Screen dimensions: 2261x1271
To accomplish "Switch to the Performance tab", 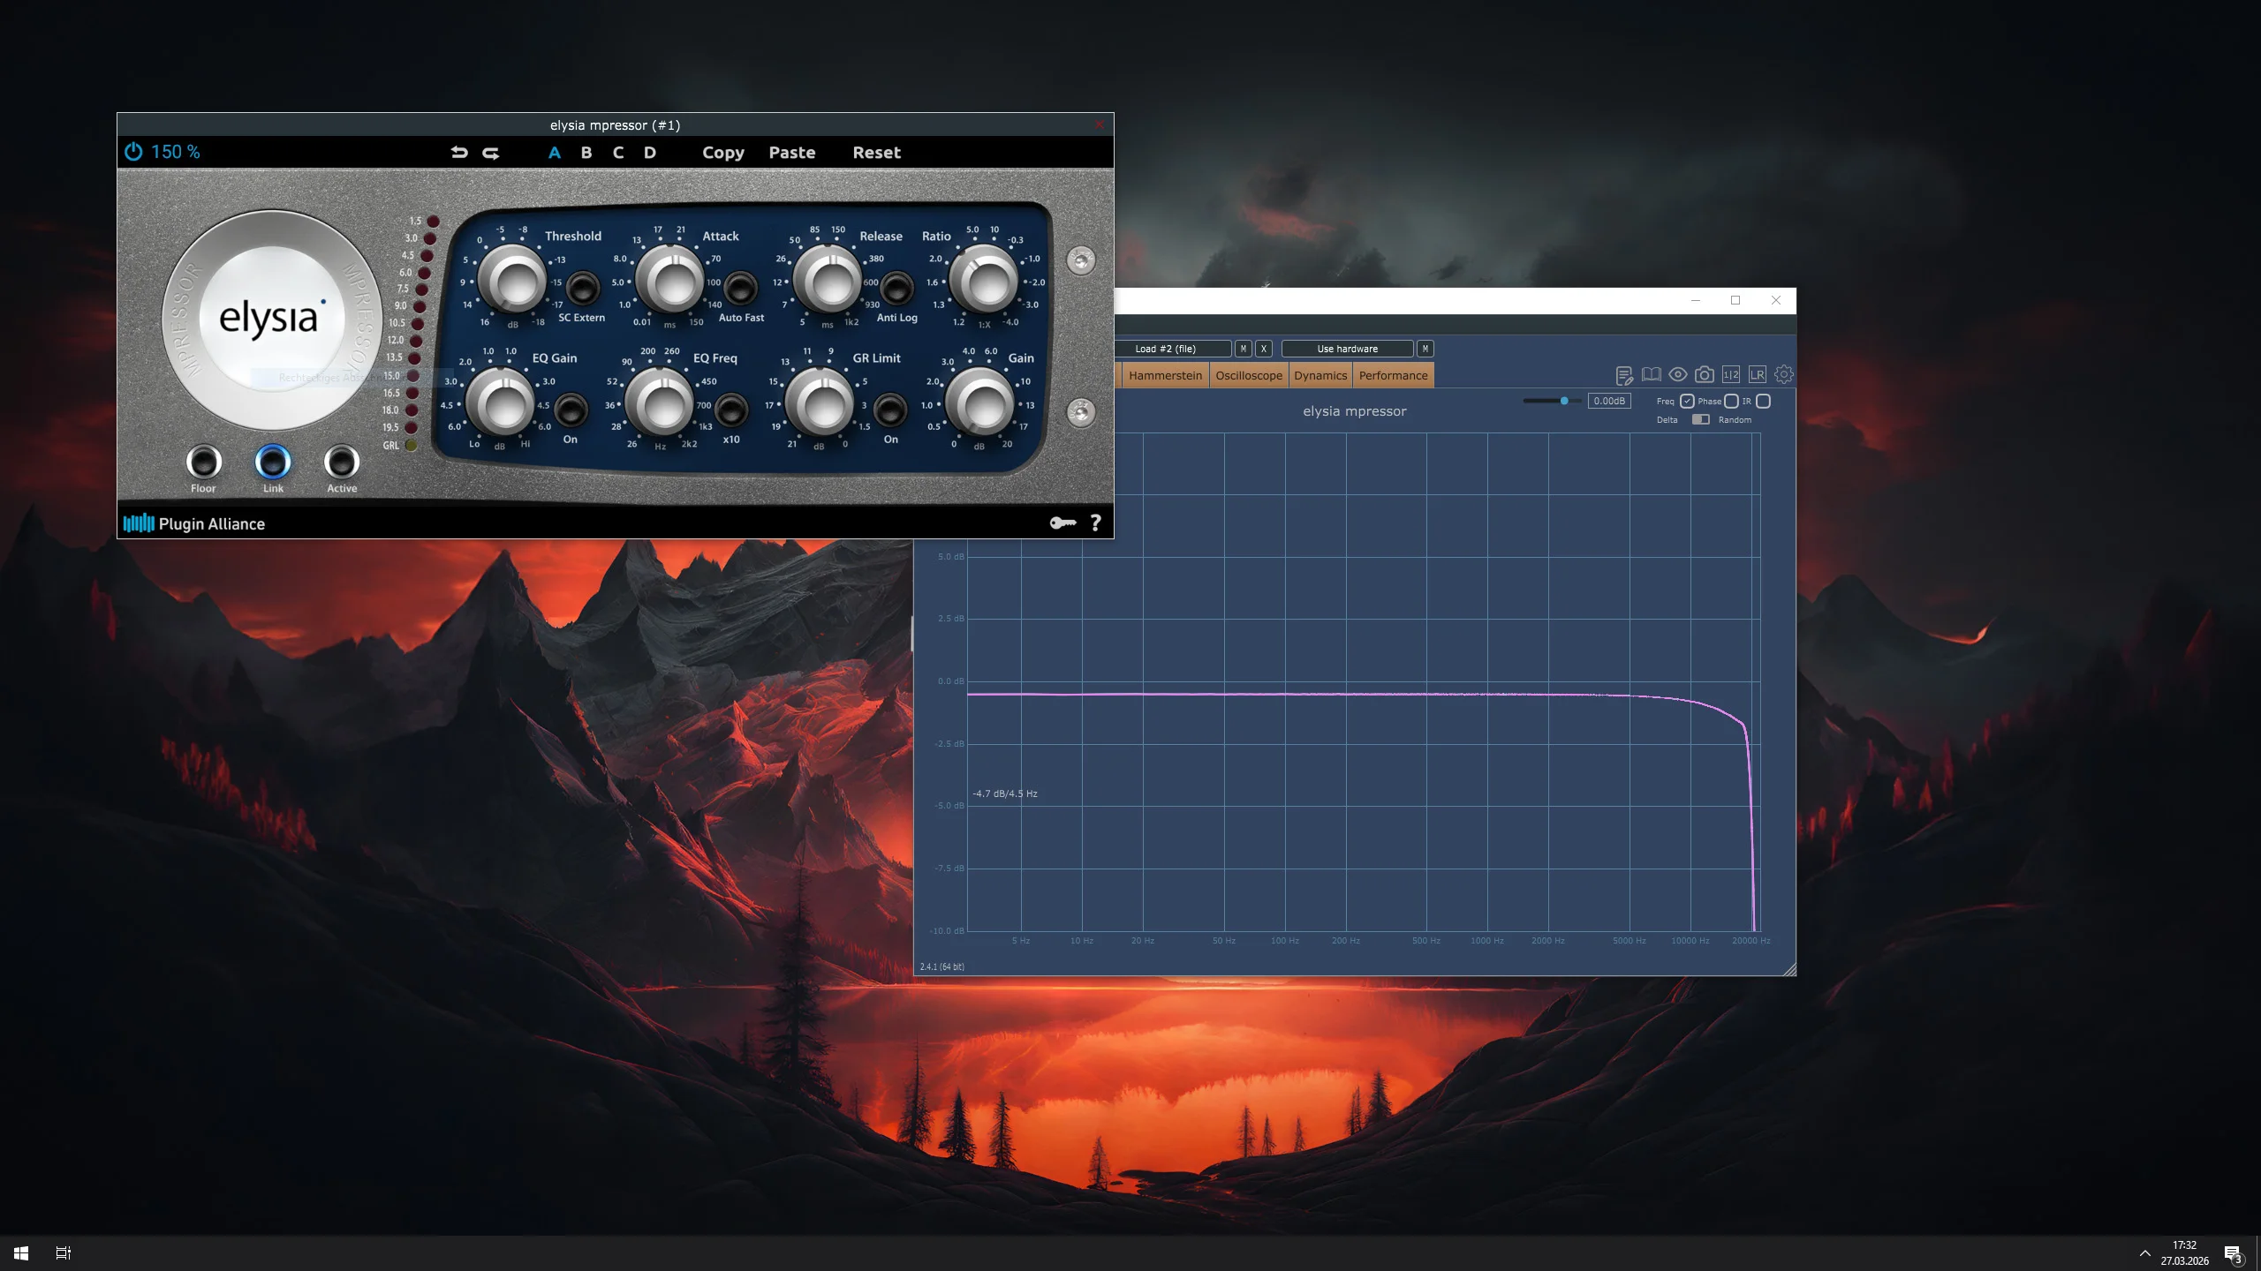I will click(x=1393, y=376).
